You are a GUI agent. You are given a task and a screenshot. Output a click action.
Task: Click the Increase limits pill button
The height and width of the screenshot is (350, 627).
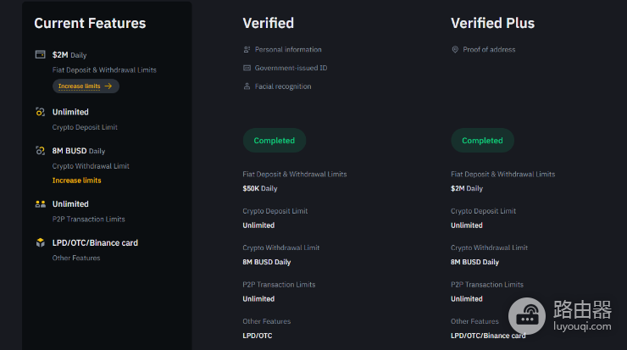tap(86, 86)
